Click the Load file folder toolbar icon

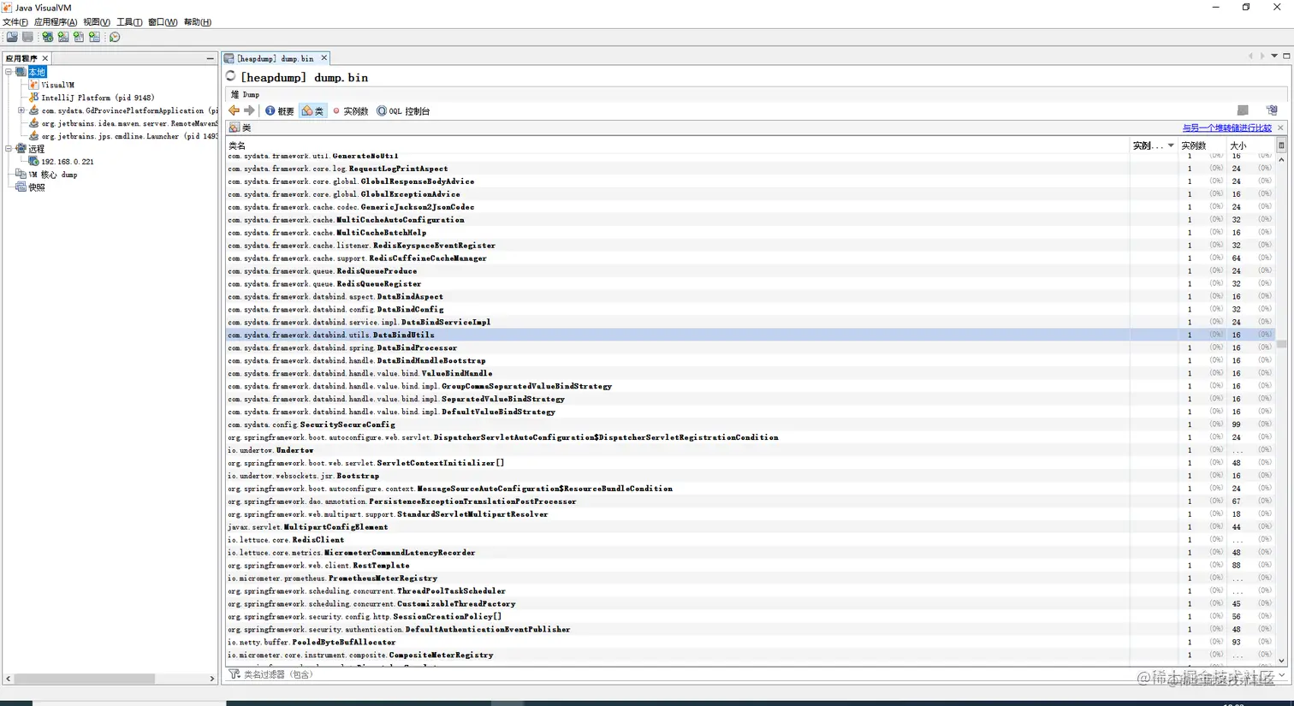tap(12, 37)
